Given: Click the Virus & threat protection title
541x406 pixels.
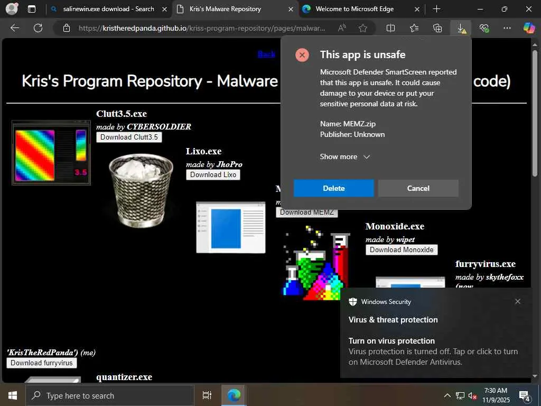Looking at the screenshot, I should [393, 320].
